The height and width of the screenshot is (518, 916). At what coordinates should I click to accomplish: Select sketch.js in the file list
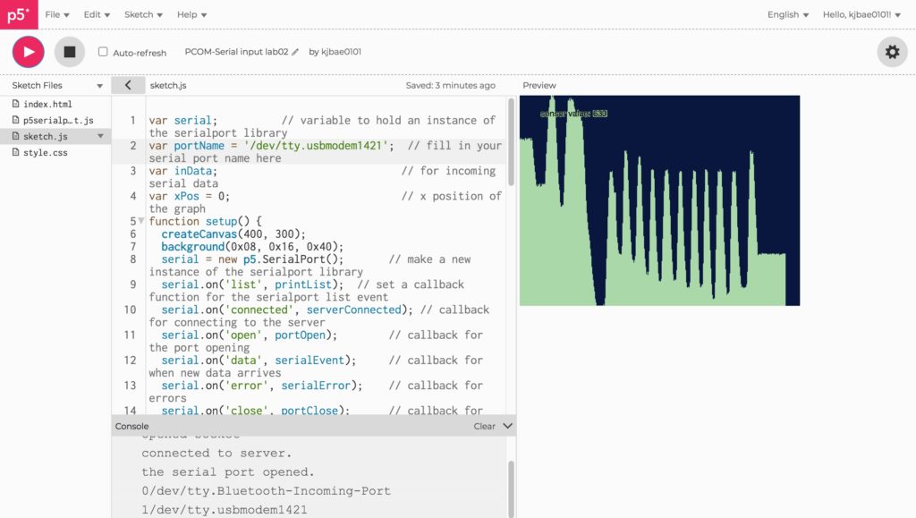click(x=45, y=137)
